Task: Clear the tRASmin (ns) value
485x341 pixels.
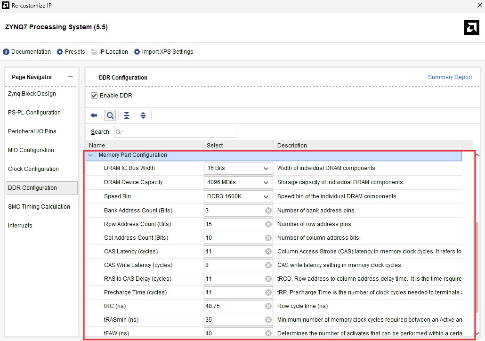Action: click(x=268, y=320)
